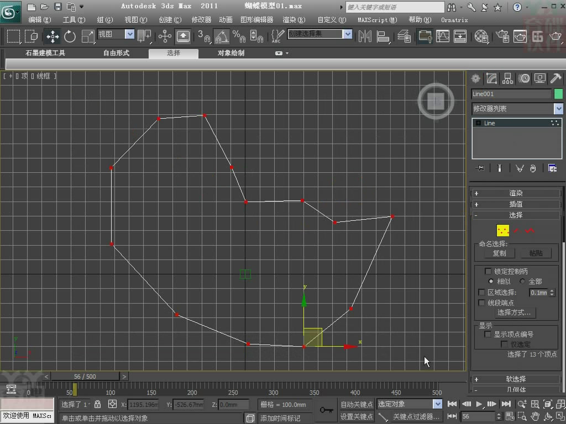Open the Motion command panel tab

point(524,78)
